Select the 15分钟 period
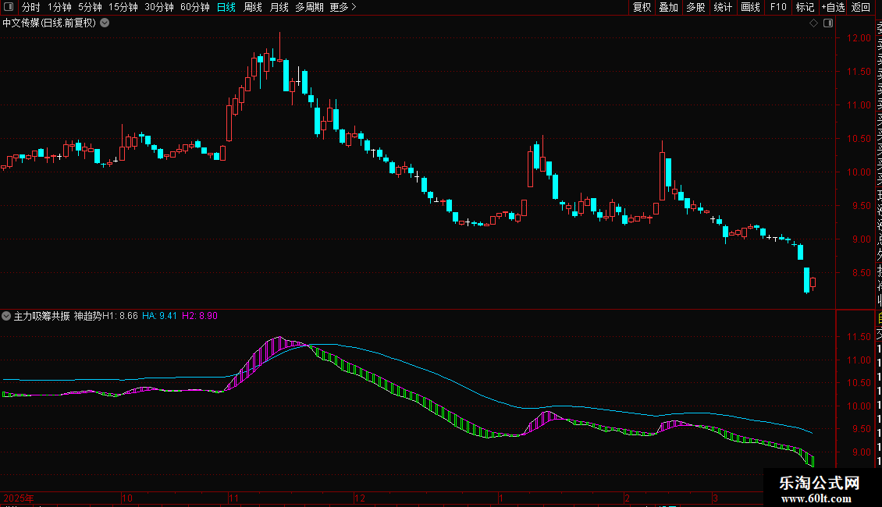Image resolution: width=882 pixels, height=507 pixels. [123, 7]
